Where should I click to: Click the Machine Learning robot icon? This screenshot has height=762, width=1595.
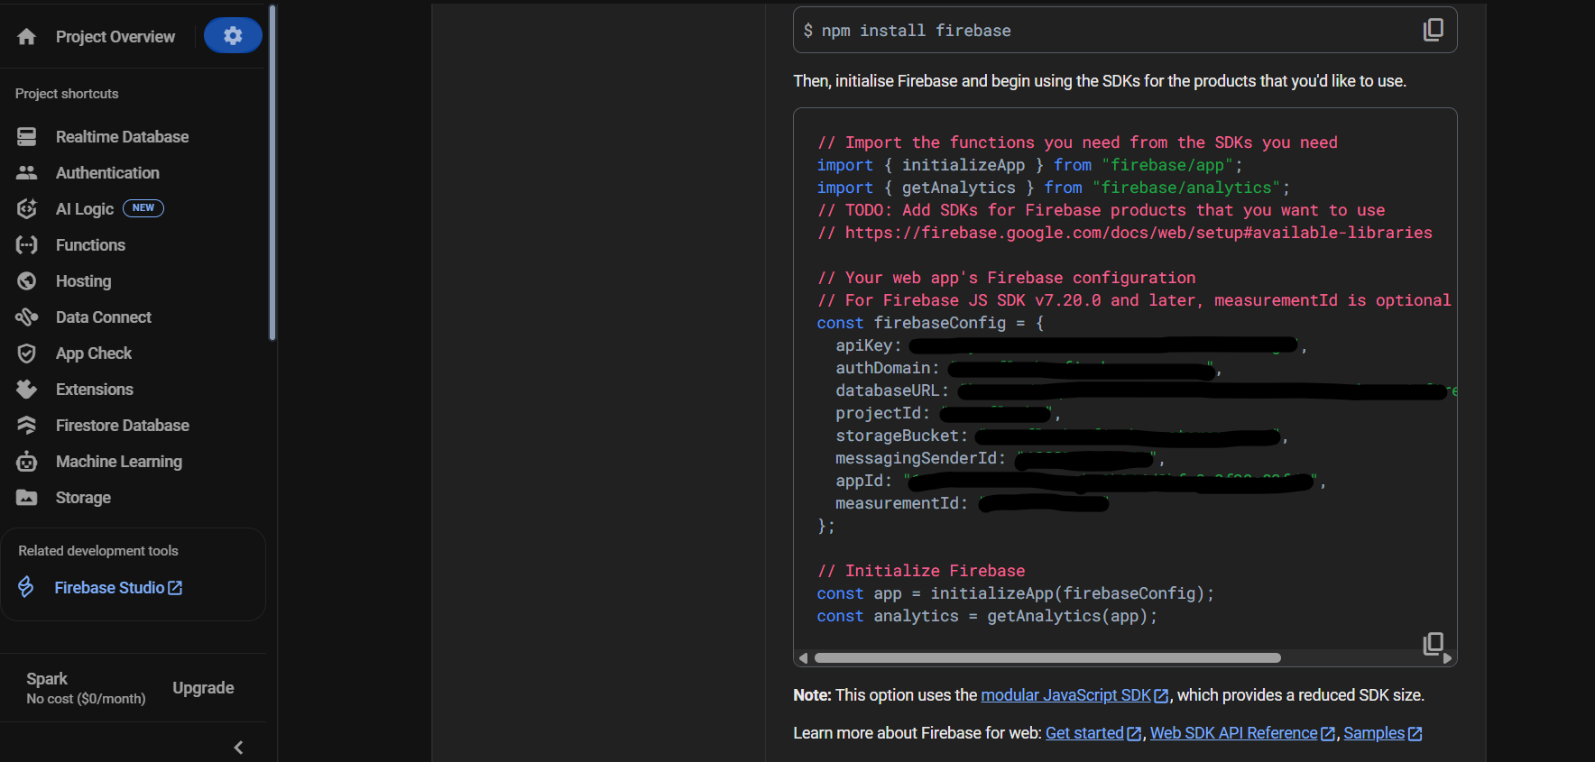[27, 462]
